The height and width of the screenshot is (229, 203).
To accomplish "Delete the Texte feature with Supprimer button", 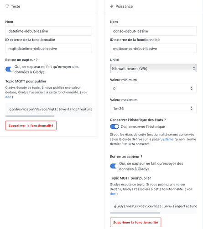I will point(31,125).
